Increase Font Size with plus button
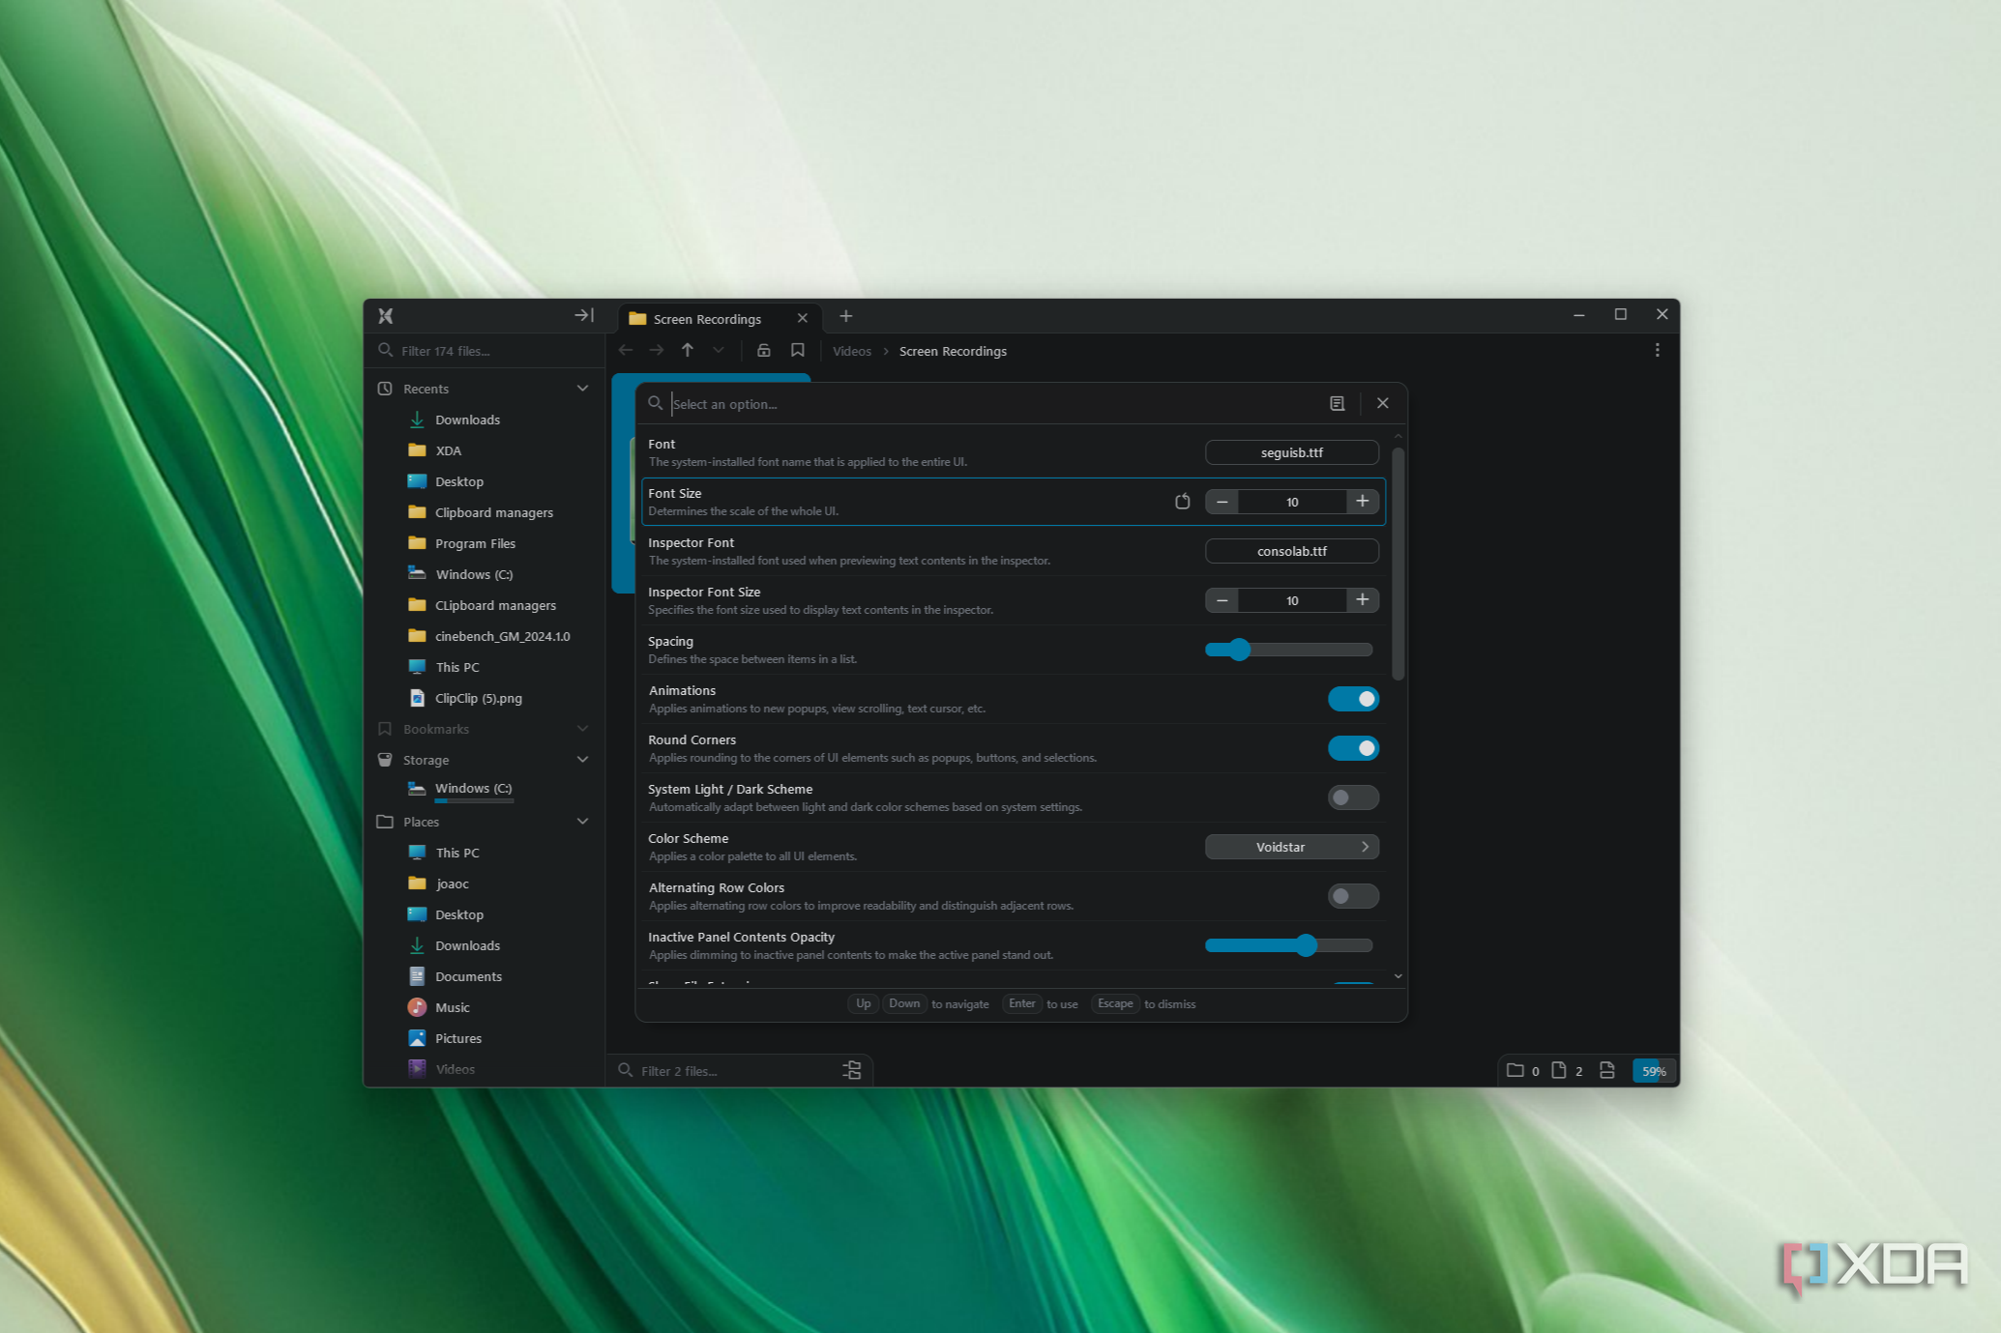The width and height of the screenshot is (2001, 1333). pyautogui.click(x=1363, y=501)
